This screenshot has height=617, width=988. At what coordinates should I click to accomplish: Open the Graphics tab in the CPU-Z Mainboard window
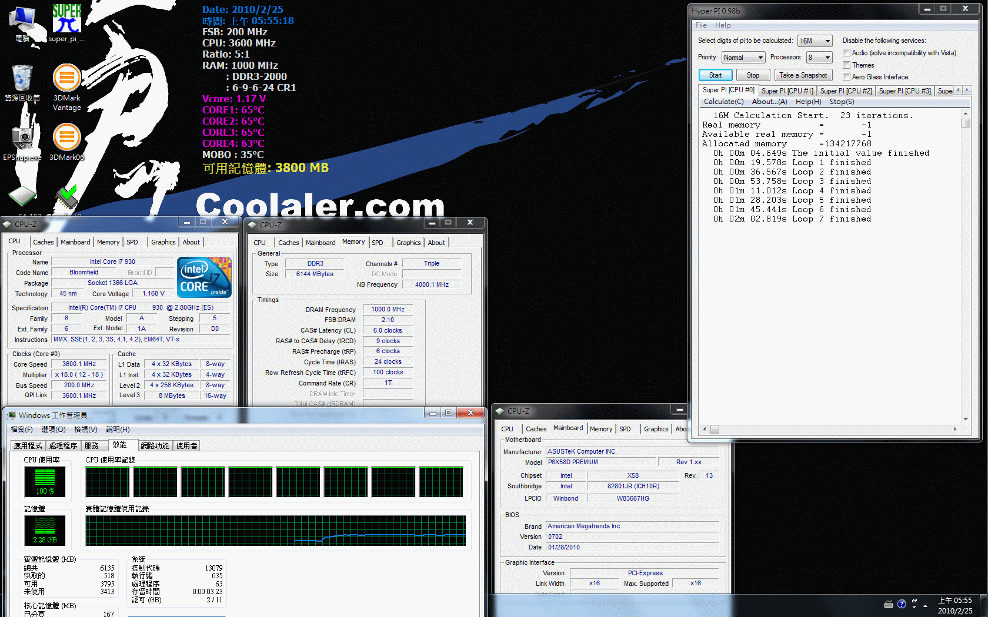click(x=656, y=429)
